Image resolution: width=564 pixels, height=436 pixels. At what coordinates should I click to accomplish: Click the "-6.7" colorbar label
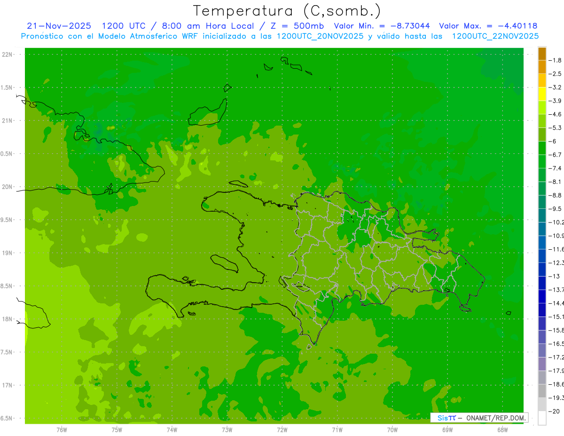click(555, 155)
